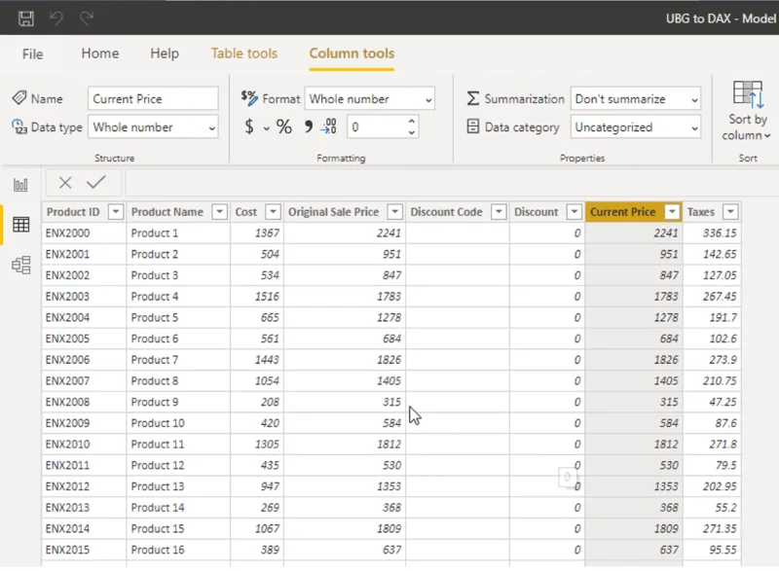This screenshot has width=779, height=571.
Task: Open Cost column filter dropdown
Action: [273, 212]
